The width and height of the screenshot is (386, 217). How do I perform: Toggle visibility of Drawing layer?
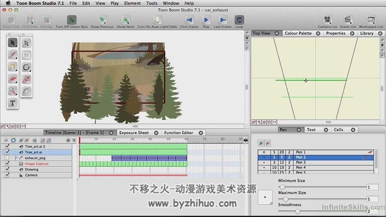[x=7, y=169]
